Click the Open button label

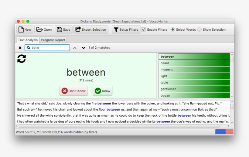coord(48,29)
